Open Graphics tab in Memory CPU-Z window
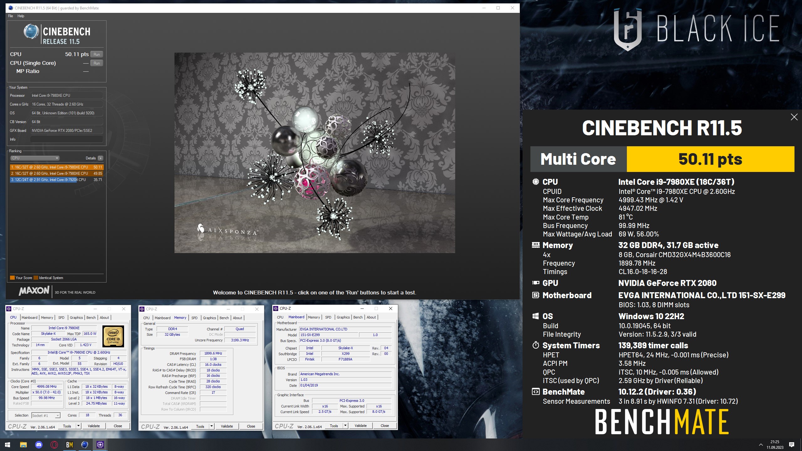Image resolution: width=802 pixels, height=451 pixels. tap(210, 318)
